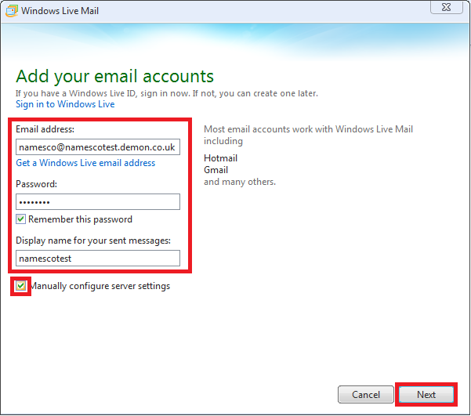The height and width of the screenshot is (416, 471).
Task: Click the Windows Live Mail title bar icon
Action: pyautogui.click(x=12, y=11)
